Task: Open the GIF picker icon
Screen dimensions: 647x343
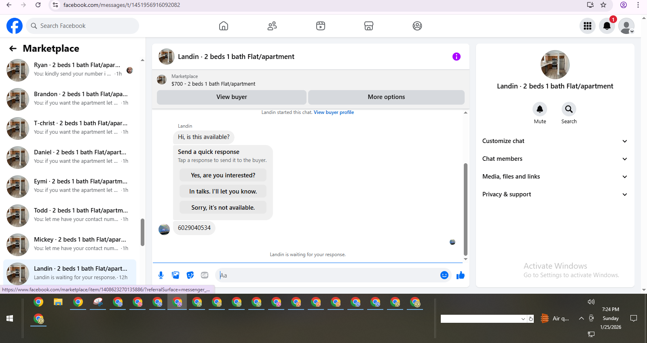Action: pos(205,275)
